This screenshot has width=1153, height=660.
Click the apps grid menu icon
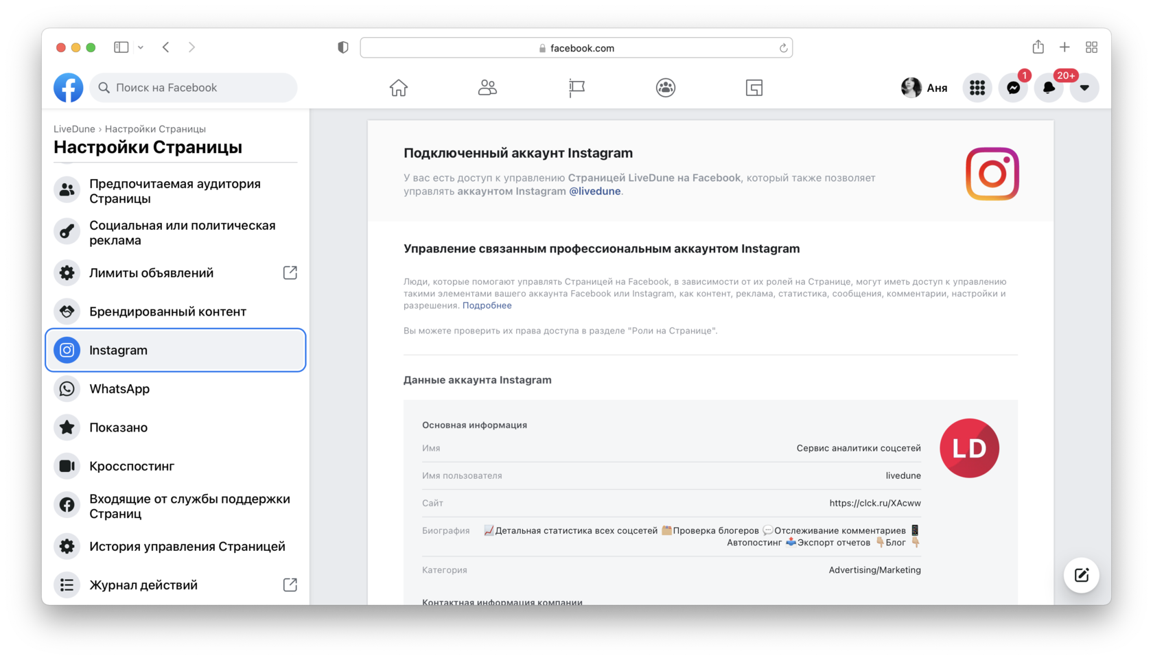point(977,87)
